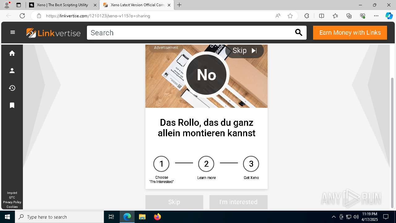Click the ad image thumbnail
The image size is (396, 223).
206,76
